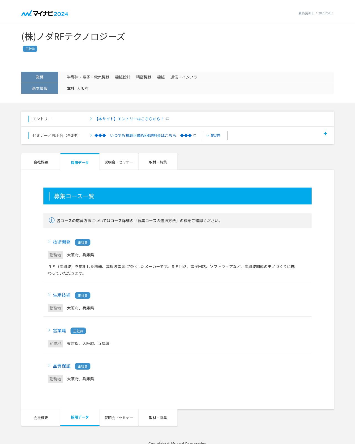Click the 通信・インフラ industry text

pyautogui.click(x=184, y=77)
